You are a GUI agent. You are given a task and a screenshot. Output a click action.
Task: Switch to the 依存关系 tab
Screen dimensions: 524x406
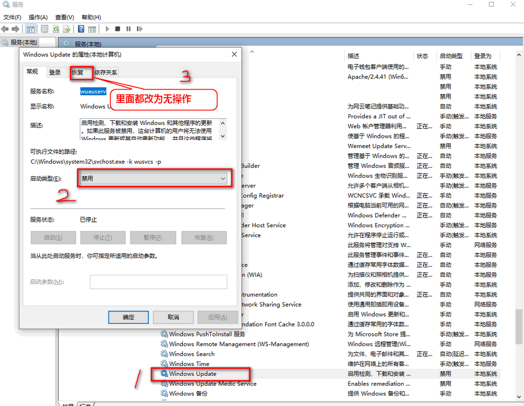tap(106, 72)
